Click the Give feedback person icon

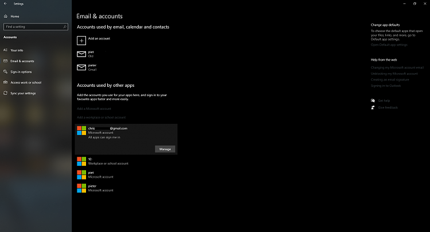coord(373,107)
